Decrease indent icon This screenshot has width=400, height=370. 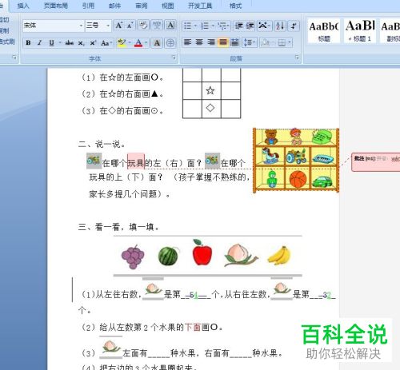[238, 26]
